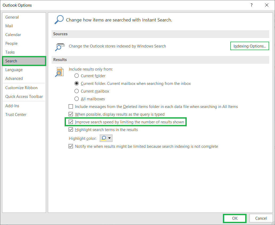This screenshot has width=275, height=225.
Task: Open the Highlight color dropdown
Action: [x=106, y=138]
